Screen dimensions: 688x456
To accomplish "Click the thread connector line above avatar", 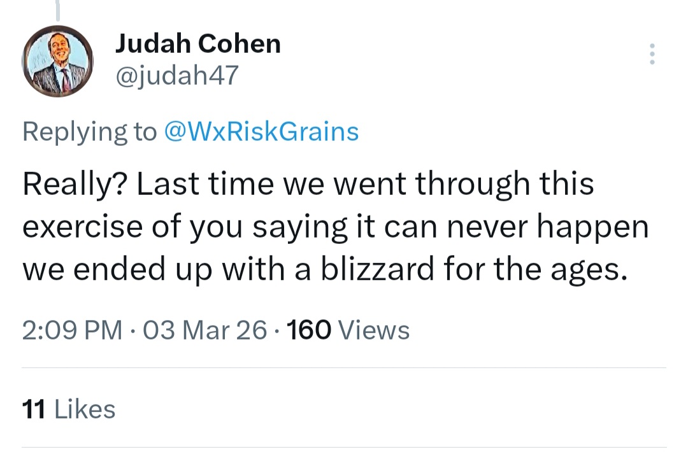I will [x=59, y=9].
